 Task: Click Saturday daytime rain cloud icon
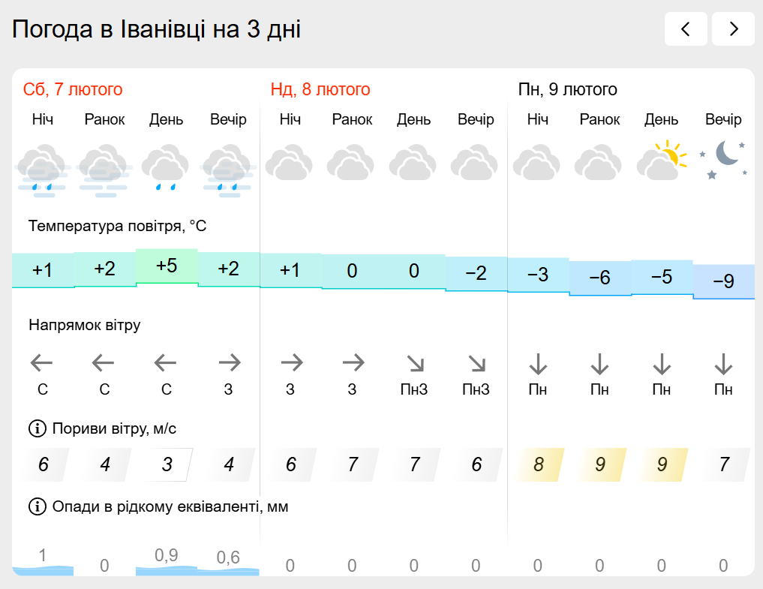pyautogui.click(x=166, y=168)
